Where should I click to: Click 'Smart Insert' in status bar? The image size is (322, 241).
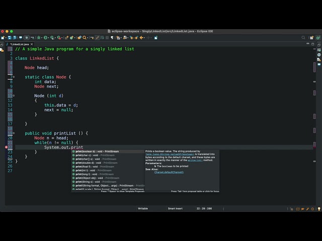(x=175, y=208)
